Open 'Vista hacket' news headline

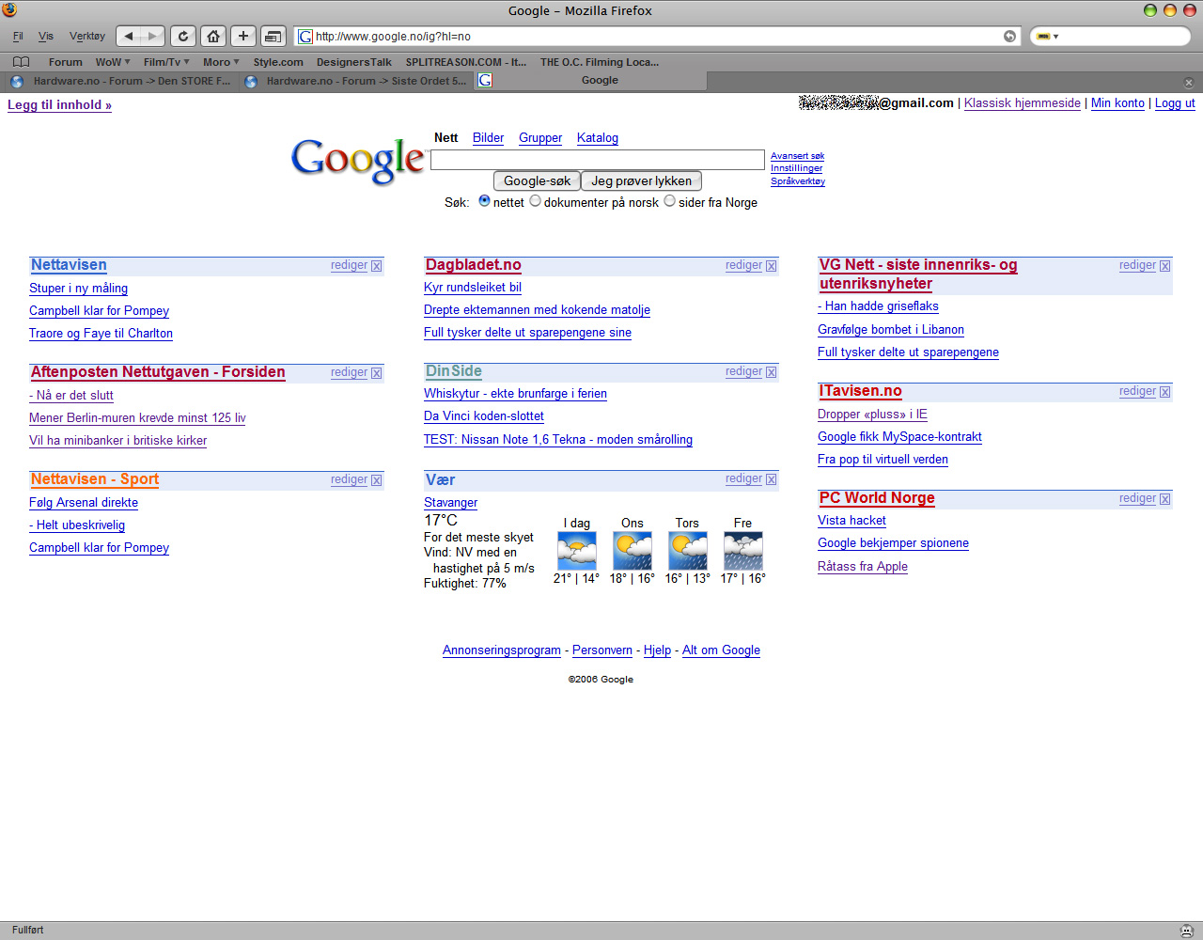(851, 521)
